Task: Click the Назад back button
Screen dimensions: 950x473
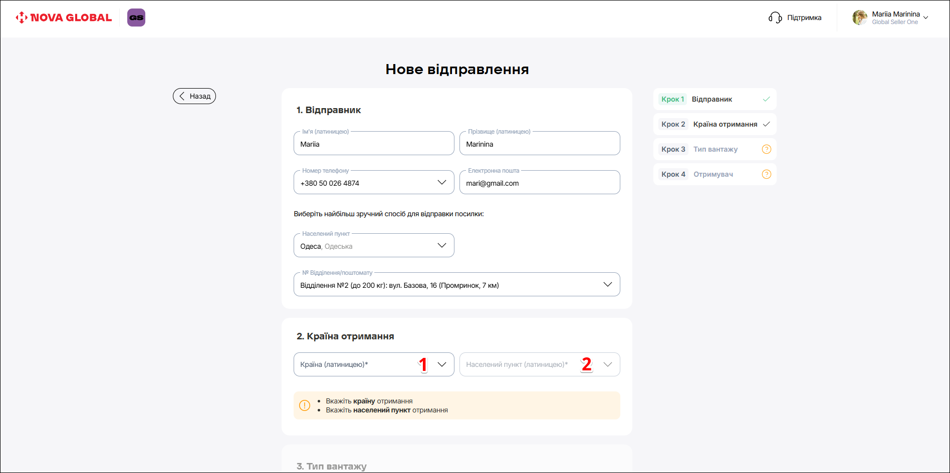Action: pyautogui.click(x=194, y=96)
